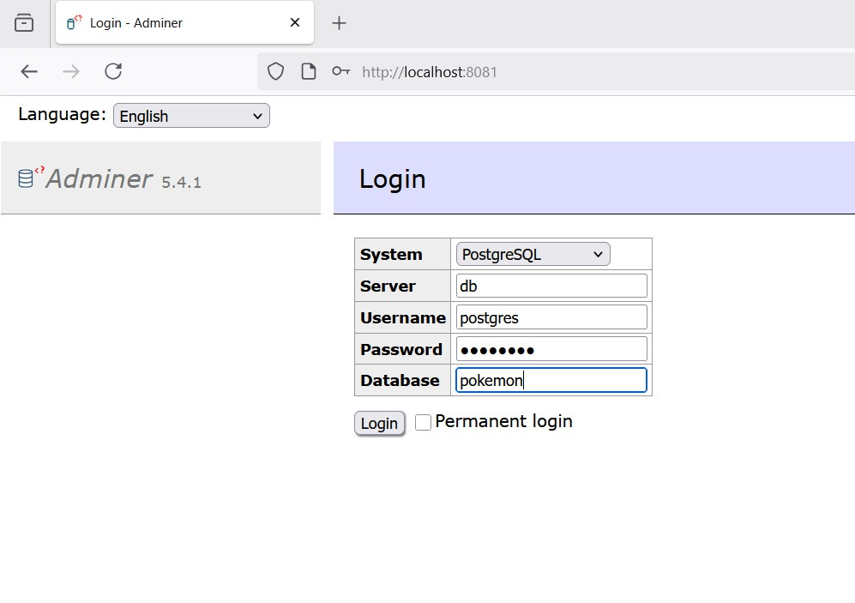The width and height of the screenshot is (855, 603).
Task: Click the Login page heading
Action: click(393, 178)
